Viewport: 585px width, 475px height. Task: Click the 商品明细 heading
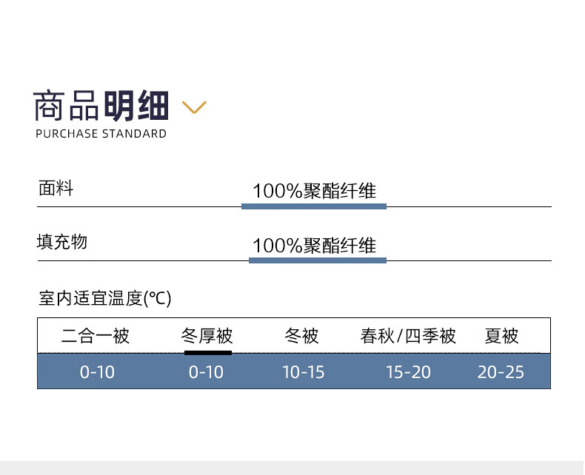point(101,107)
